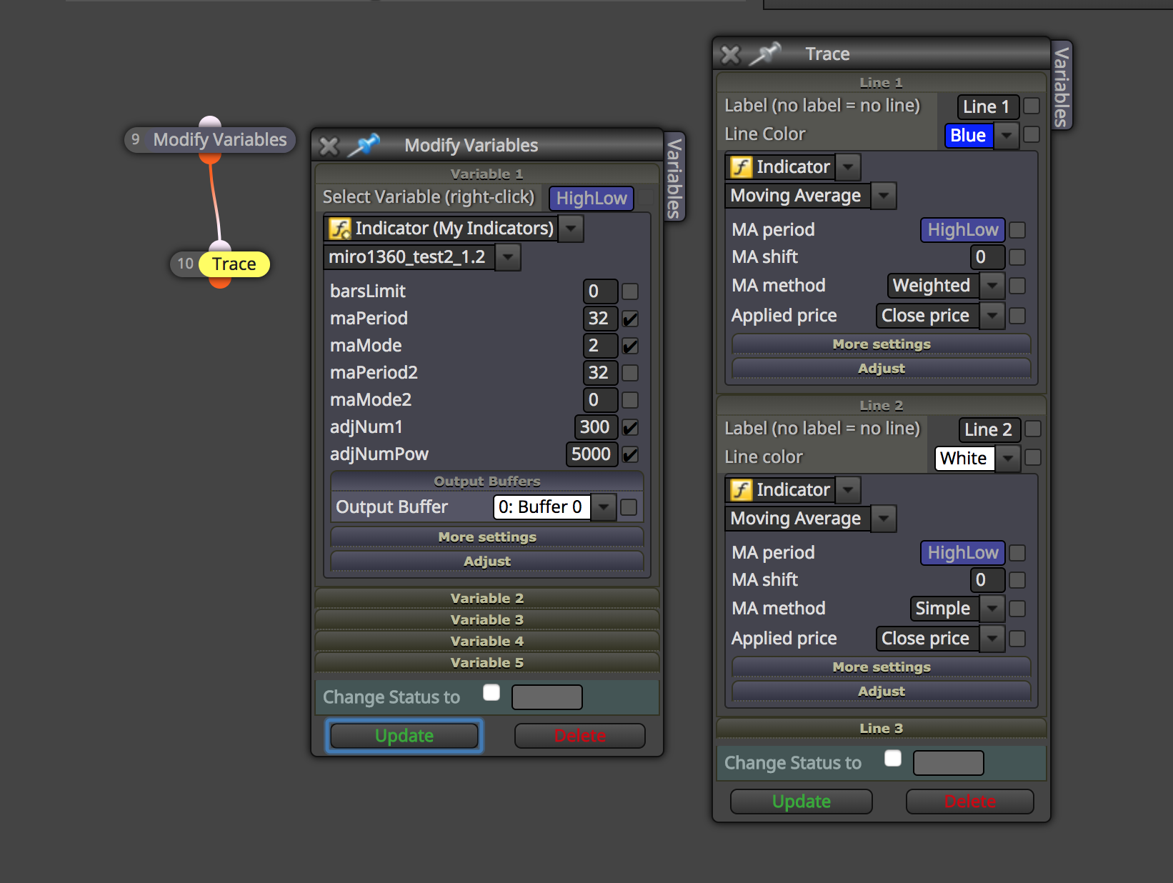The height and width of the screenshot is (883, 1173).
Task: Open the miro1360_test2_1.2 indicator dropdown
Action: pyautogui.click(x=508, y=256)
